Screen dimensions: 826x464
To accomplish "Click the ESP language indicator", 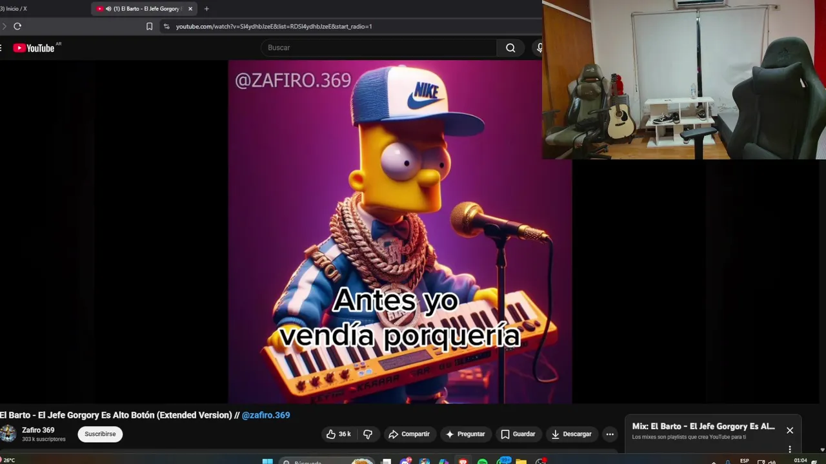I will pos(745,461).
